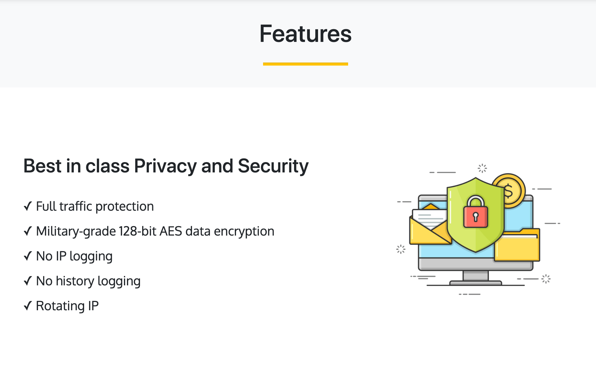Click the Full traffic protection text

click(x=95, y=207)
